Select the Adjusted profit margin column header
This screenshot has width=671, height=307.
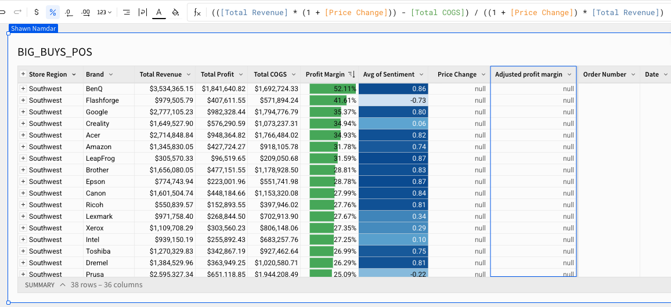533,74
